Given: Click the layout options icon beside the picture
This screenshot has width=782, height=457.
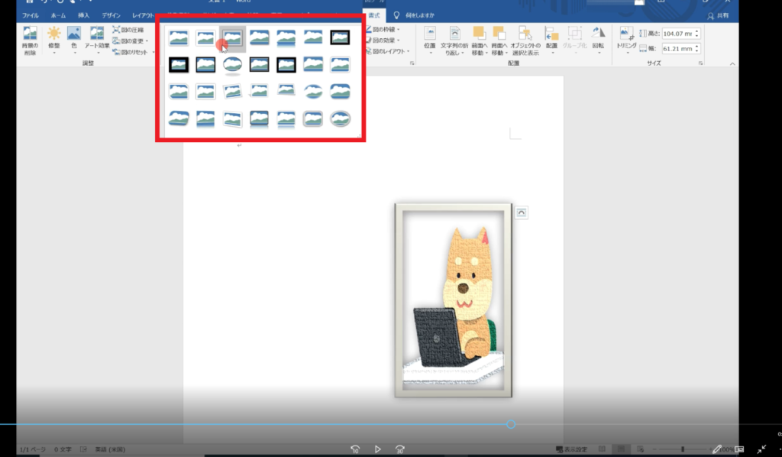Looking at the screenshot, I should pyautogui.click(x=522, y=212).
